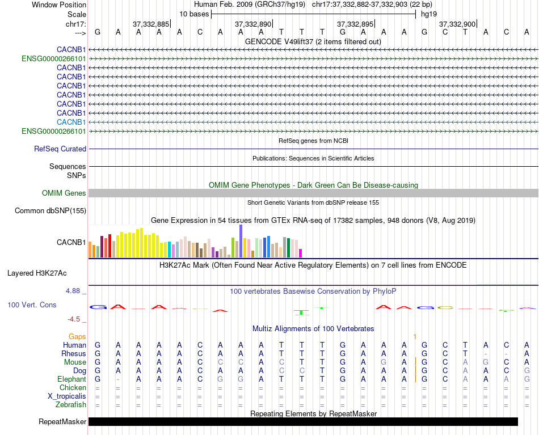
Task: Click the black RepeatMasker element bar
Action: click(303, 421)
